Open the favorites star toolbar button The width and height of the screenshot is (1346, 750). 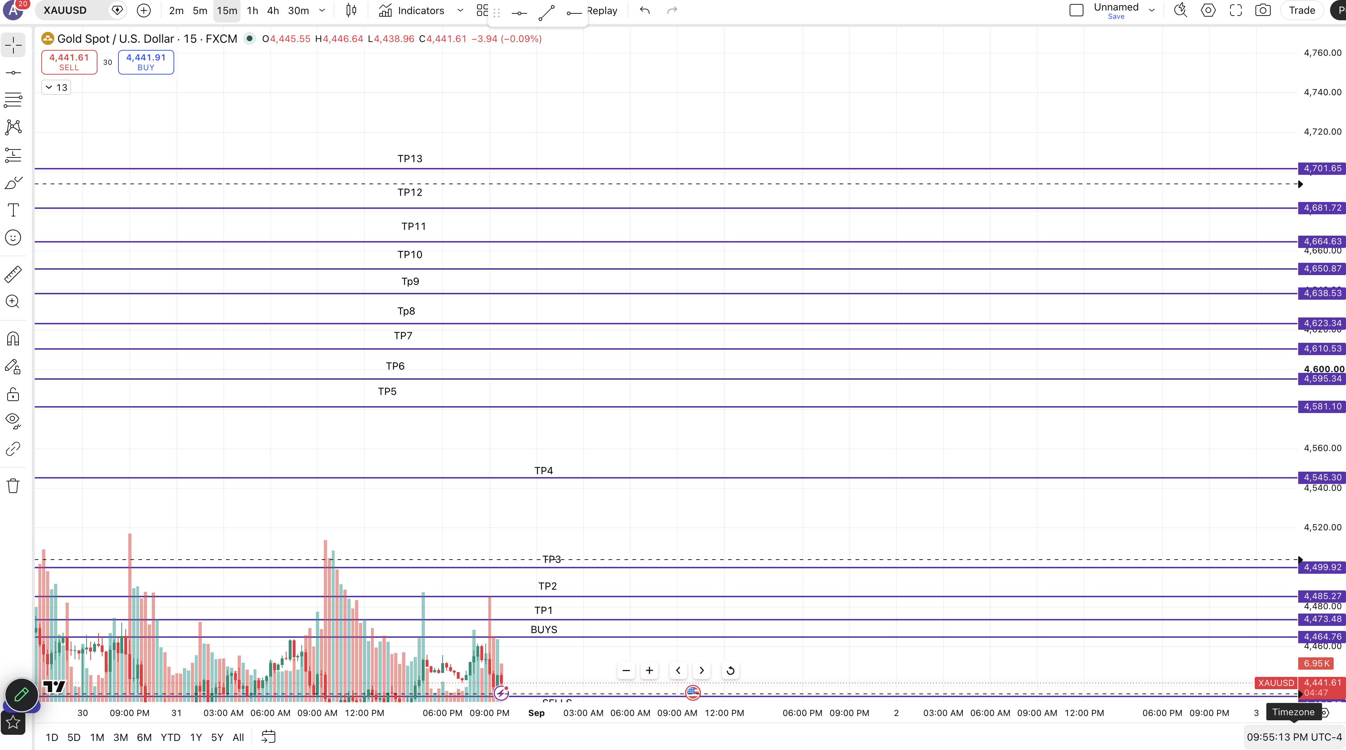click(13, 722)
